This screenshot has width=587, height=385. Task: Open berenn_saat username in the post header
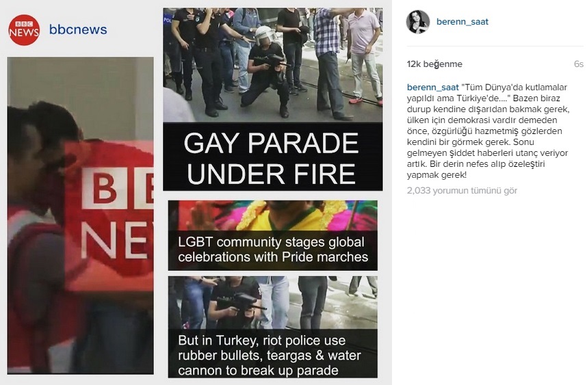(x=462, y=22)
